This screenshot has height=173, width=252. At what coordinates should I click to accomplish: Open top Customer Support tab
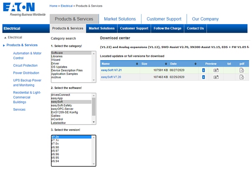click(x=164, y=19)
